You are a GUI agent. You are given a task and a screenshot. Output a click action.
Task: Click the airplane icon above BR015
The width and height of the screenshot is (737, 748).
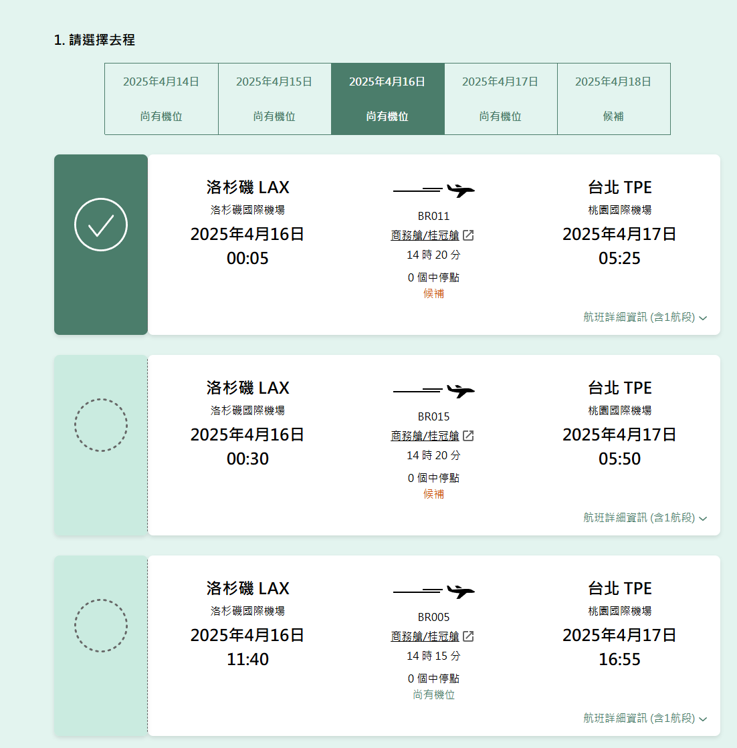point(460,391)
